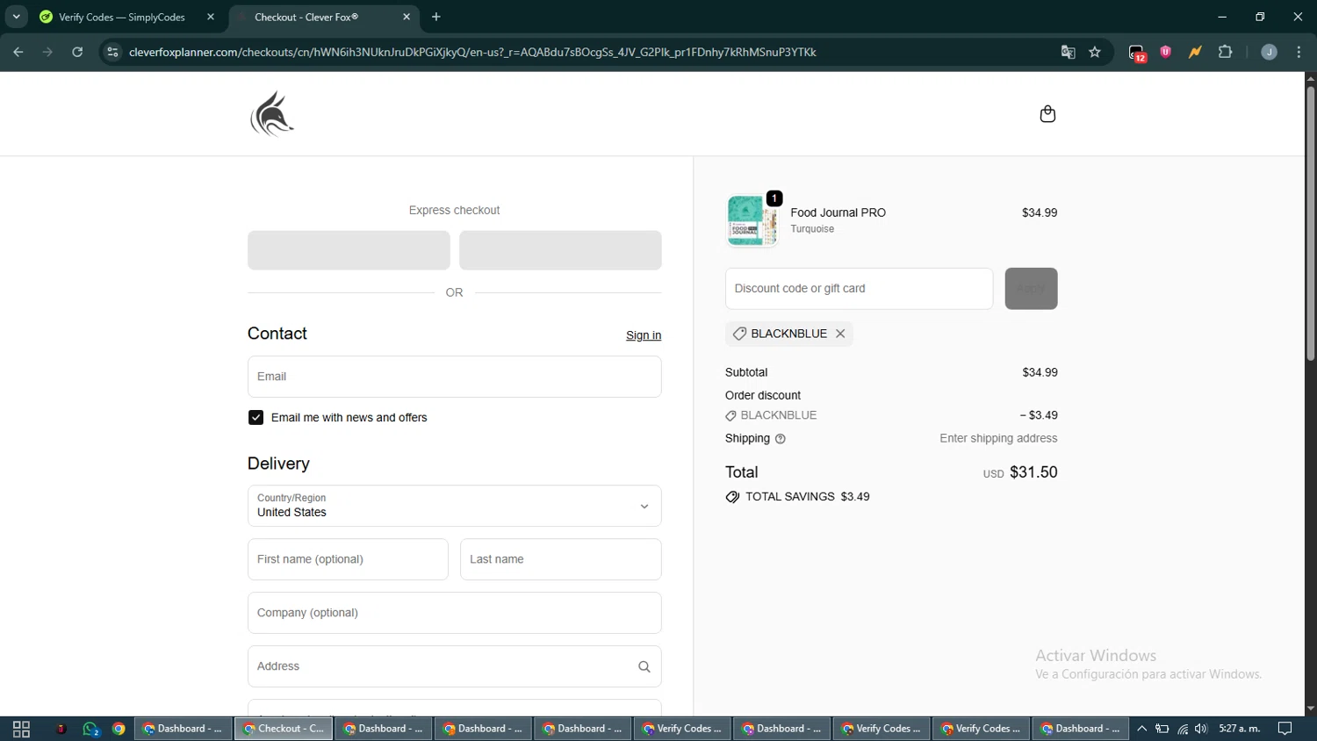Open the red taskbar app beside WhatsApp
Image resolution: width=1317 pixels, height=741 pixels.
coord(61,729)
